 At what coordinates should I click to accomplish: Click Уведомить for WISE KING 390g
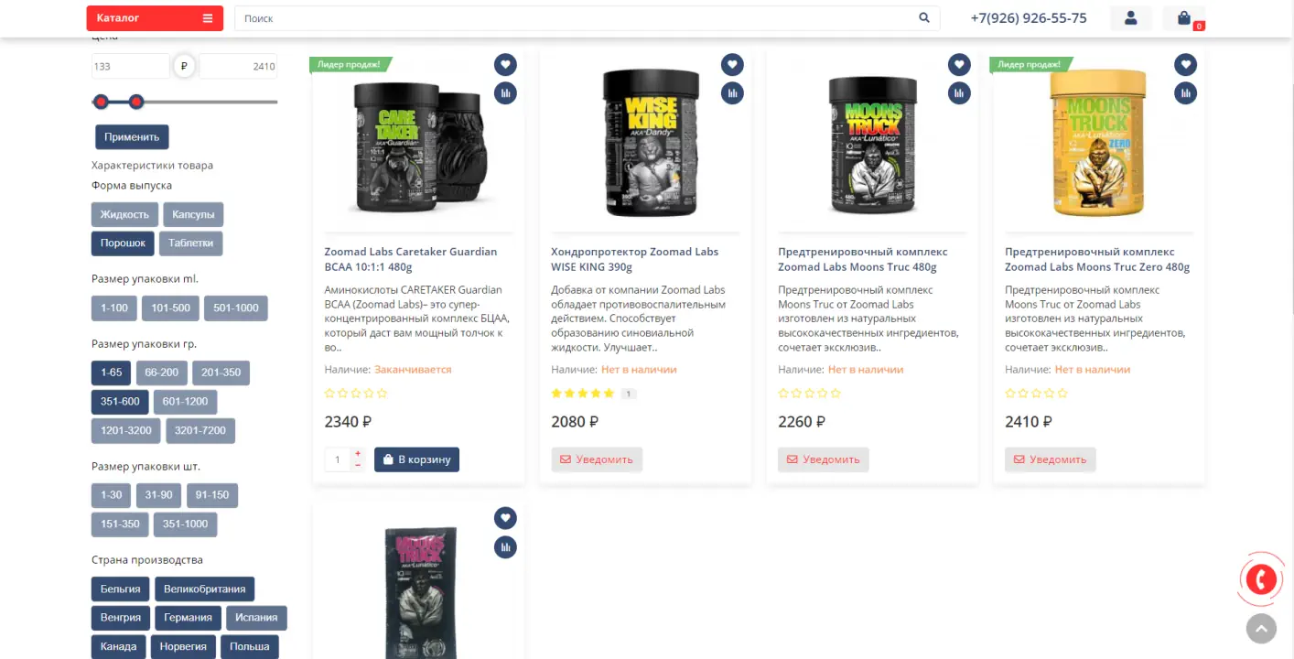point(597,459)
